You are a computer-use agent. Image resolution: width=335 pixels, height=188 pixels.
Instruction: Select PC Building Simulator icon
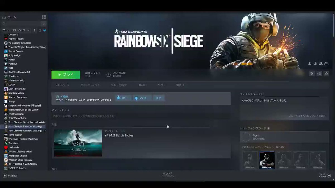pos(6,43)
